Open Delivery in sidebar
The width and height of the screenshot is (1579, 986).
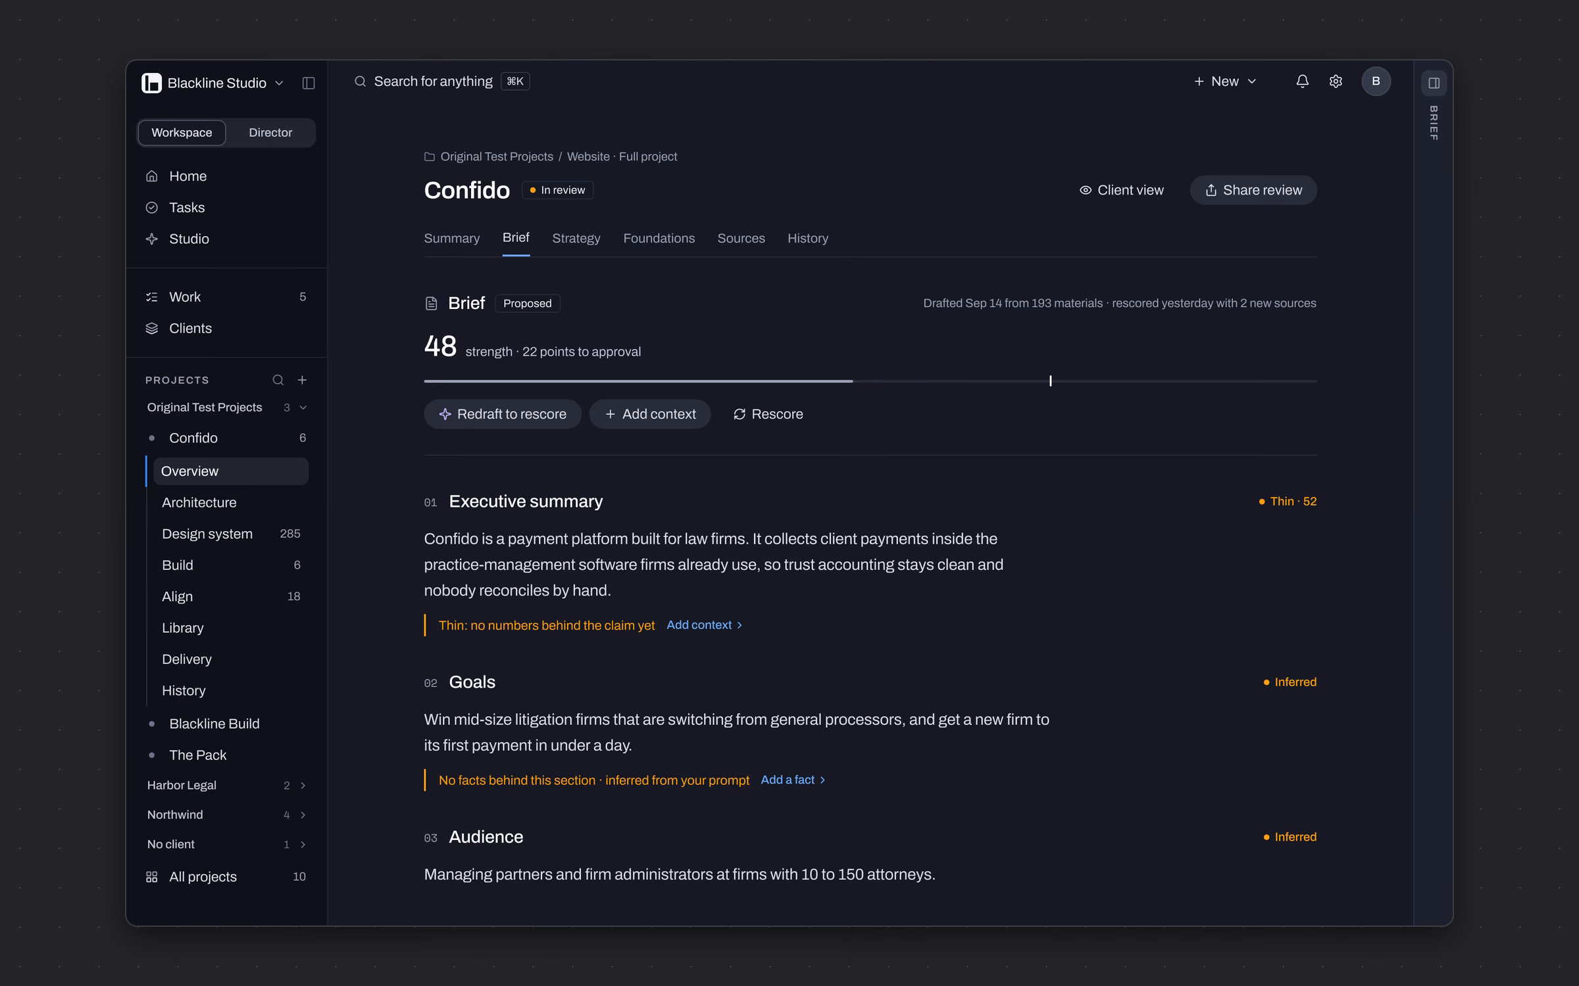pyautogui.click(x=230, y=659)
